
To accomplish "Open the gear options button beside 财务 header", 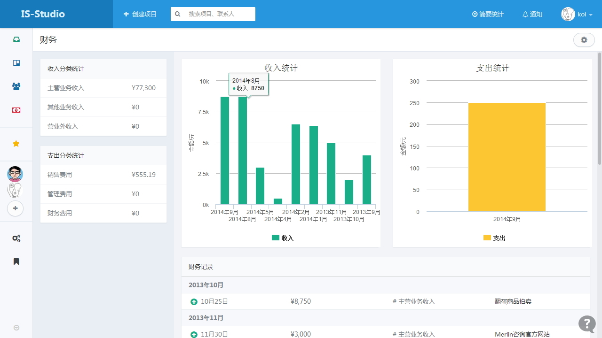I will (584, 40).
